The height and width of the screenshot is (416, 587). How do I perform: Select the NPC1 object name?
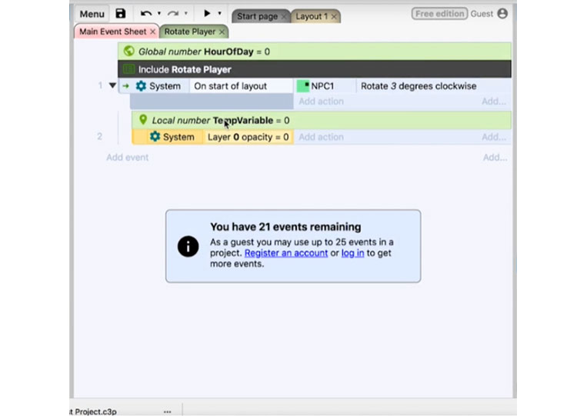(x=322, y=86)
